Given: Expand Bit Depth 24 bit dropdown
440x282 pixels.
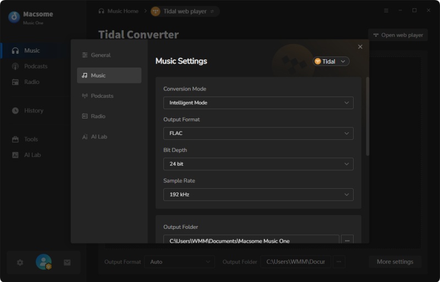Looking at the screenshot, I should (x=258, y=164).
